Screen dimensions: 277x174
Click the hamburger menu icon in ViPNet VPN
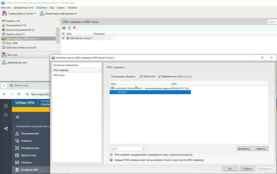(x=18, y=117)
